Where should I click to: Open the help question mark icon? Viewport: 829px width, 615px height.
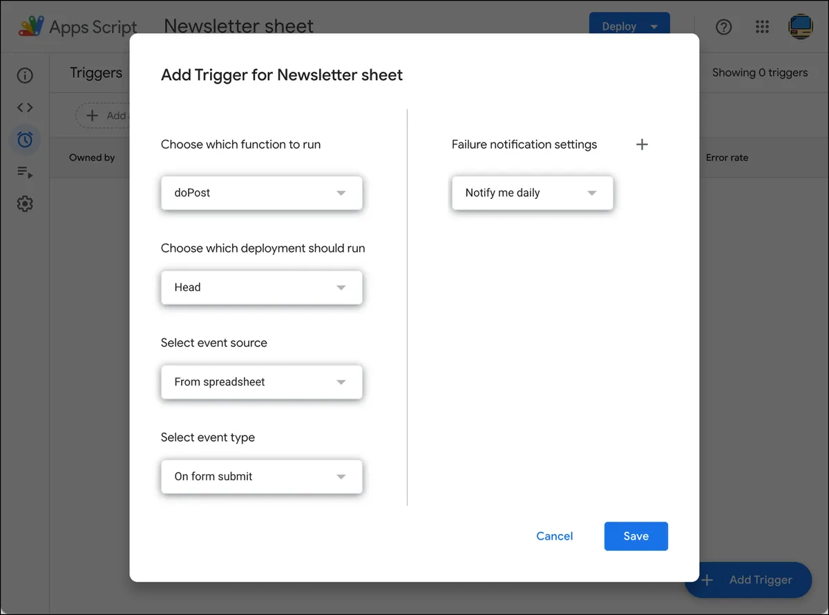pos(723,27)
